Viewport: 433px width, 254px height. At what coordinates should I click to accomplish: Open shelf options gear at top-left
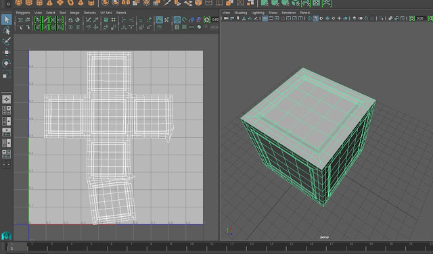click(x=8, y=3)
